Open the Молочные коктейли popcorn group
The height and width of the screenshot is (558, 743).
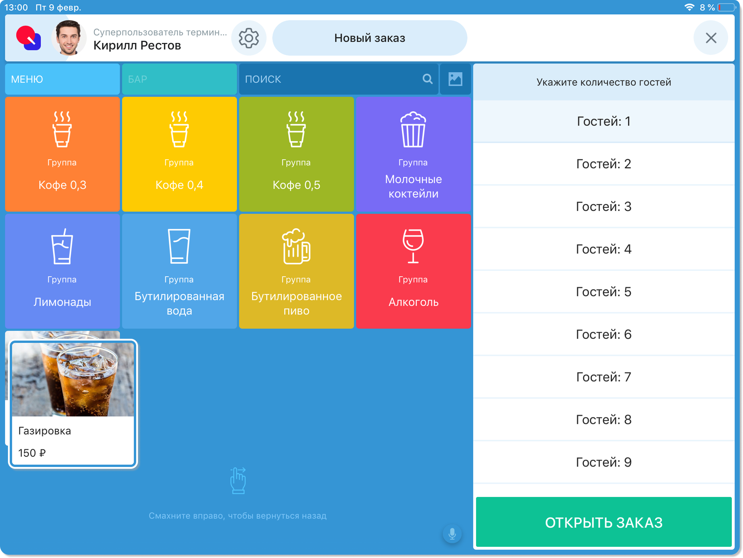[x=413, y=154]
